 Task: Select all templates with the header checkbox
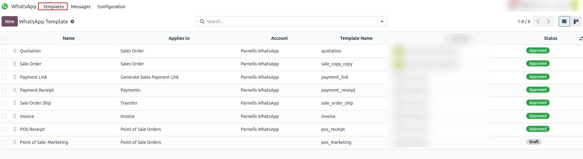tap(4, 38)
